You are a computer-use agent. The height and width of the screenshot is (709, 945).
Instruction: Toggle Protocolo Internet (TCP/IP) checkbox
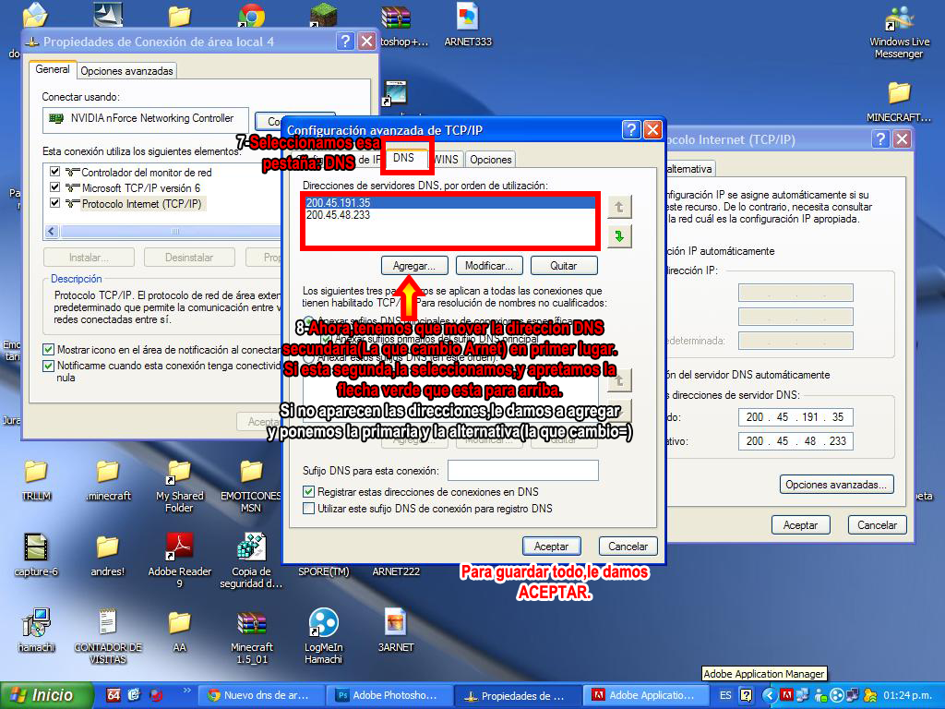click(54, 202)
